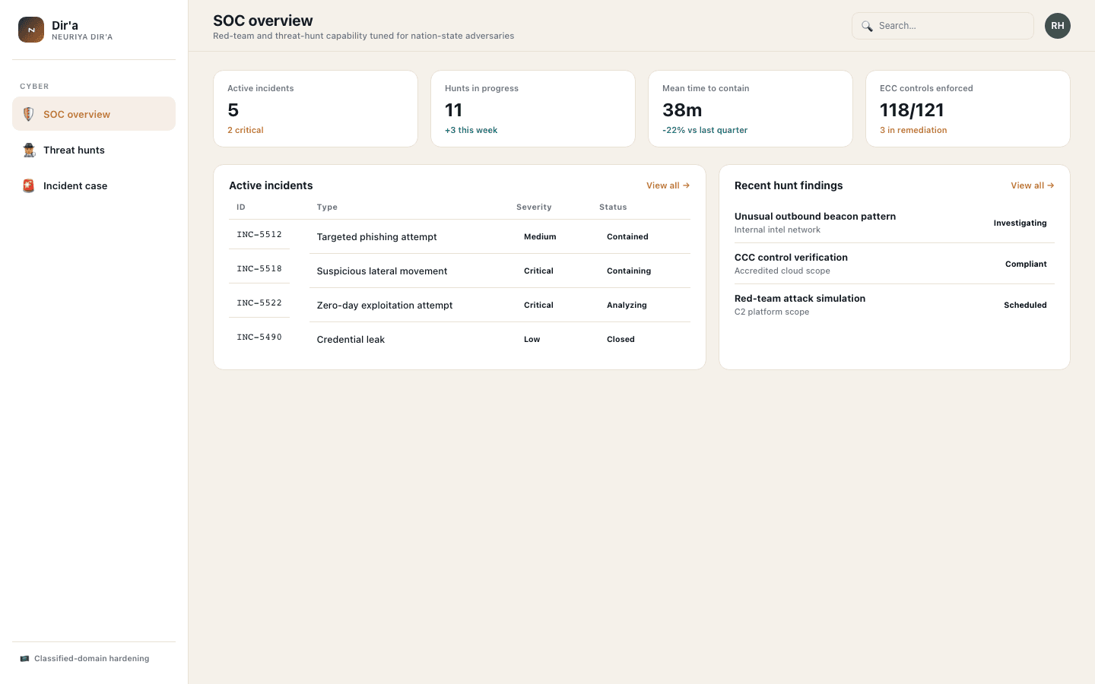Click the Dir'a app logo icon
Screen dimensions: 1095x684
click(31, 30)
